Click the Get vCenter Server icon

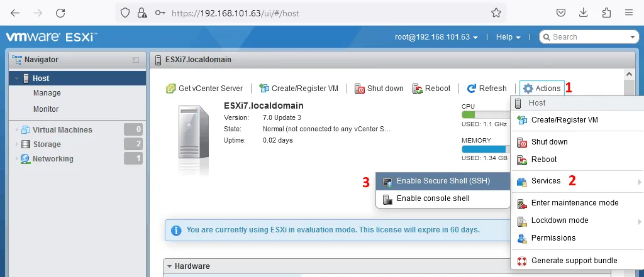170,89
